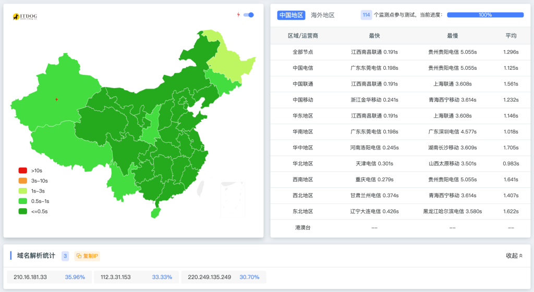Click 浙江金华移动 0.241s cell
The image size is (534, 292).
point(374,100)
